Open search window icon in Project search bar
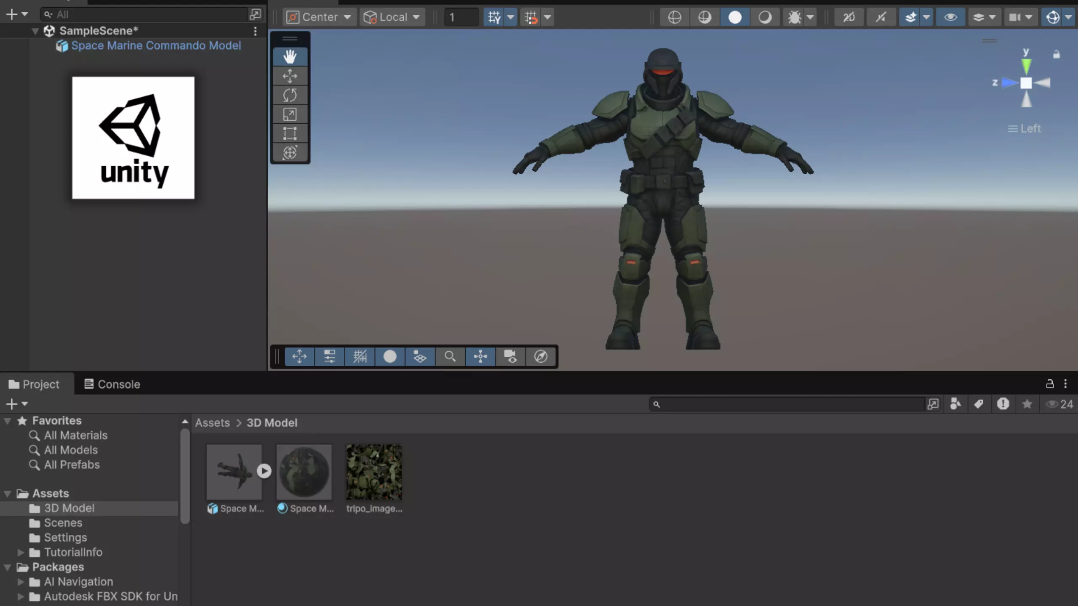This screenshot has height=606, width=1078. [x=933, y=404]
